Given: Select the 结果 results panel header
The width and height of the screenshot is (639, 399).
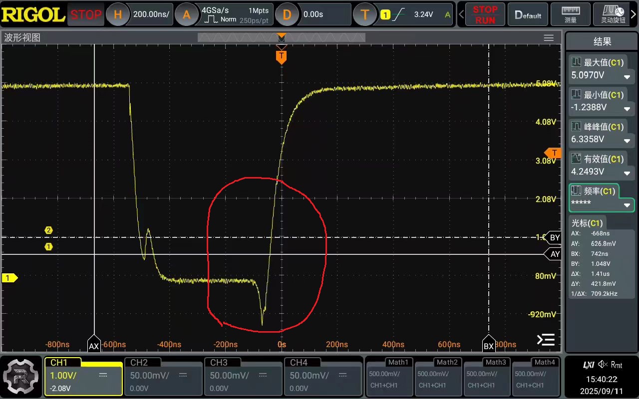Looking at the screenshot, I should pyautogui.click(x=602, y=42).
